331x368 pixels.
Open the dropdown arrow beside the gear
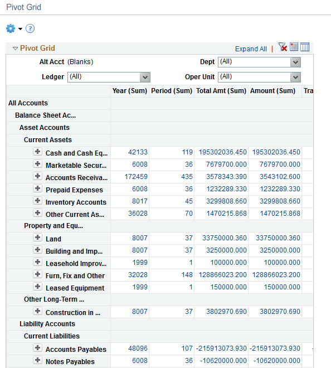coord(21,29)
